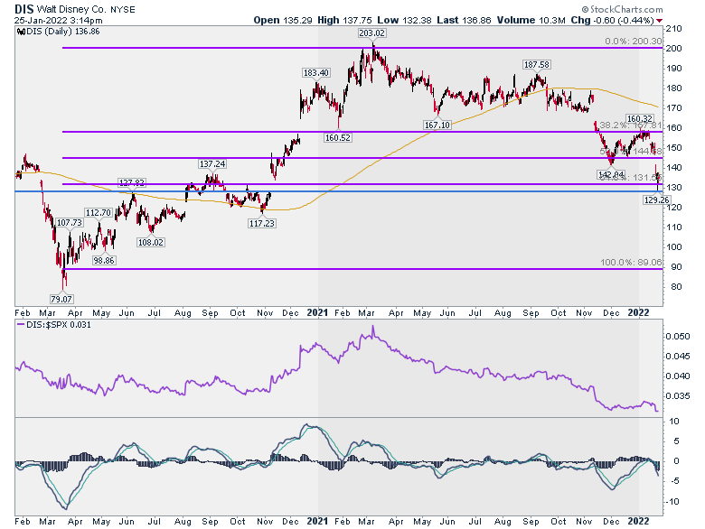This screenshot has height=529, width=705.
Task: Click the 183.40 price label
Action: [316, 73]
